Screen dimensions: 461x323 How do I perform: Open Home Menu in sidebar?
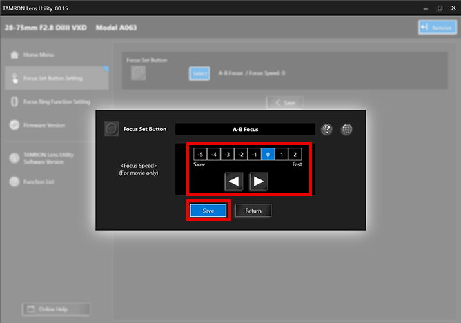(57, 55)
